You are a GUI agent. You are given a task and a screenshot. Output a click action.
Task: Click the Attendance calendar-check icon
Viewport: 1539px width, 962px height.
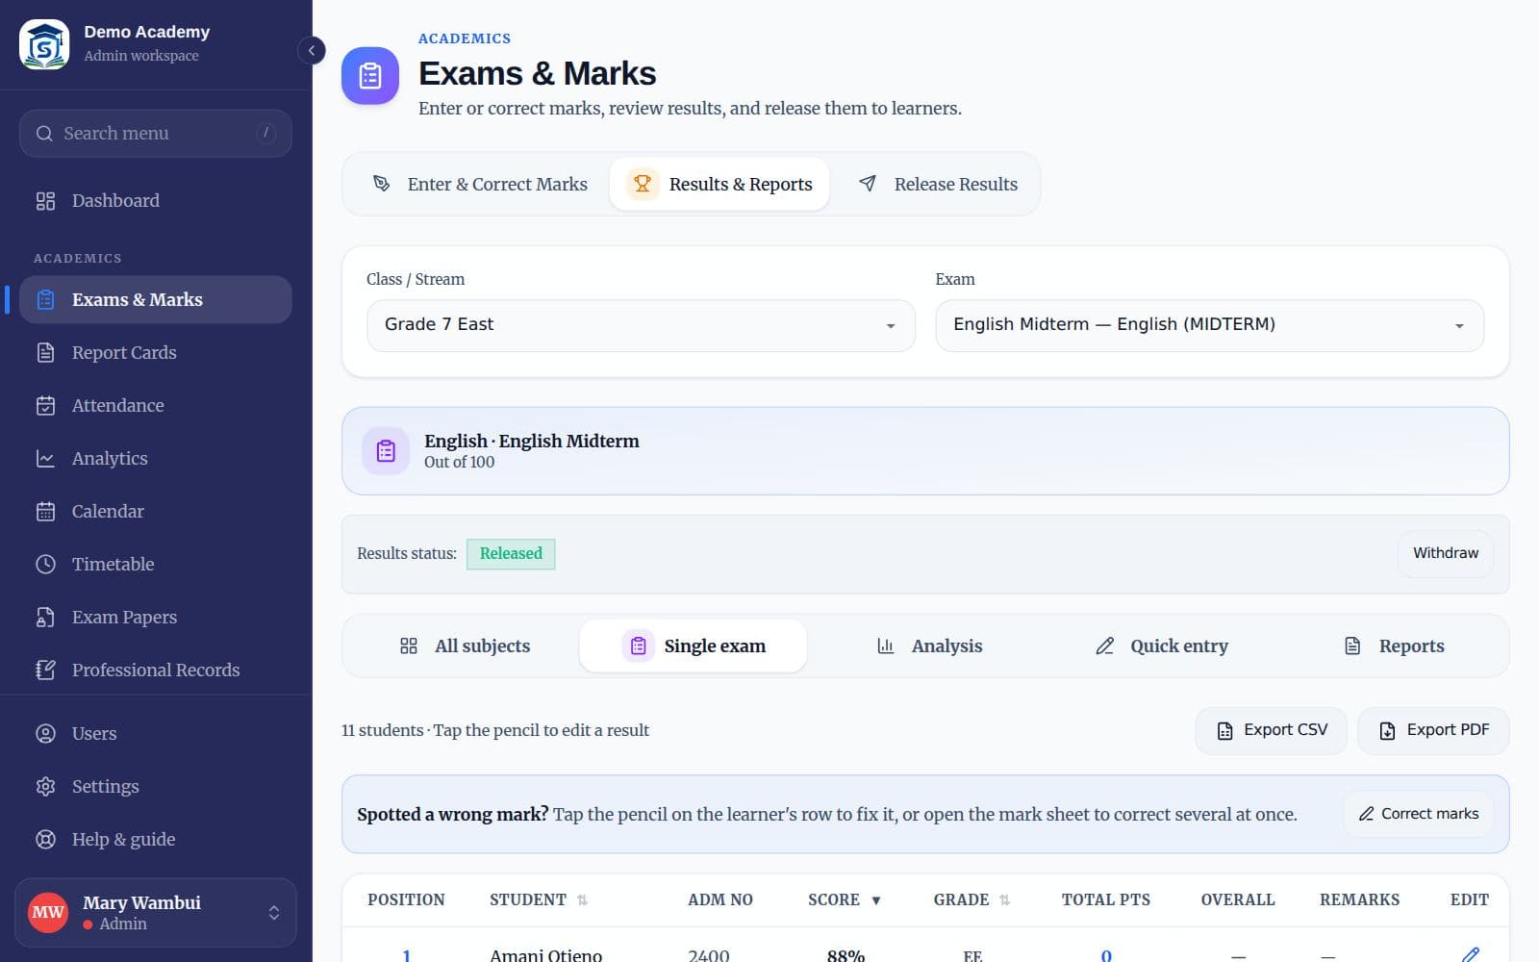(45, 406)
